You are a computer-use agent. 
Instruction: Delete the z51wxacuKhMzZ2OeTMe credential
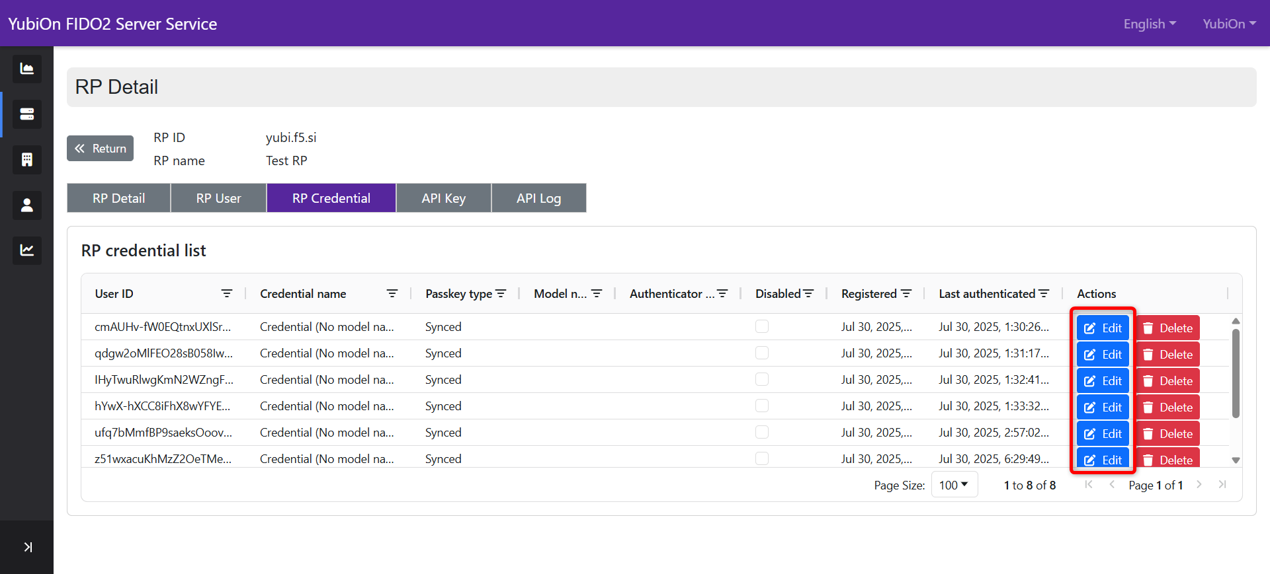(1168, 458)
